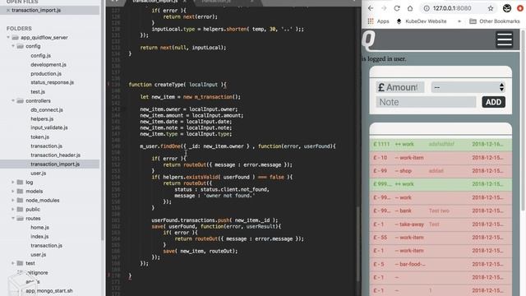Image resolution: width=526 pixels, height=296 pixels.
Task: Open input_validate.js in sidebar
Action: pyautogui.click(x=49, y=127)
